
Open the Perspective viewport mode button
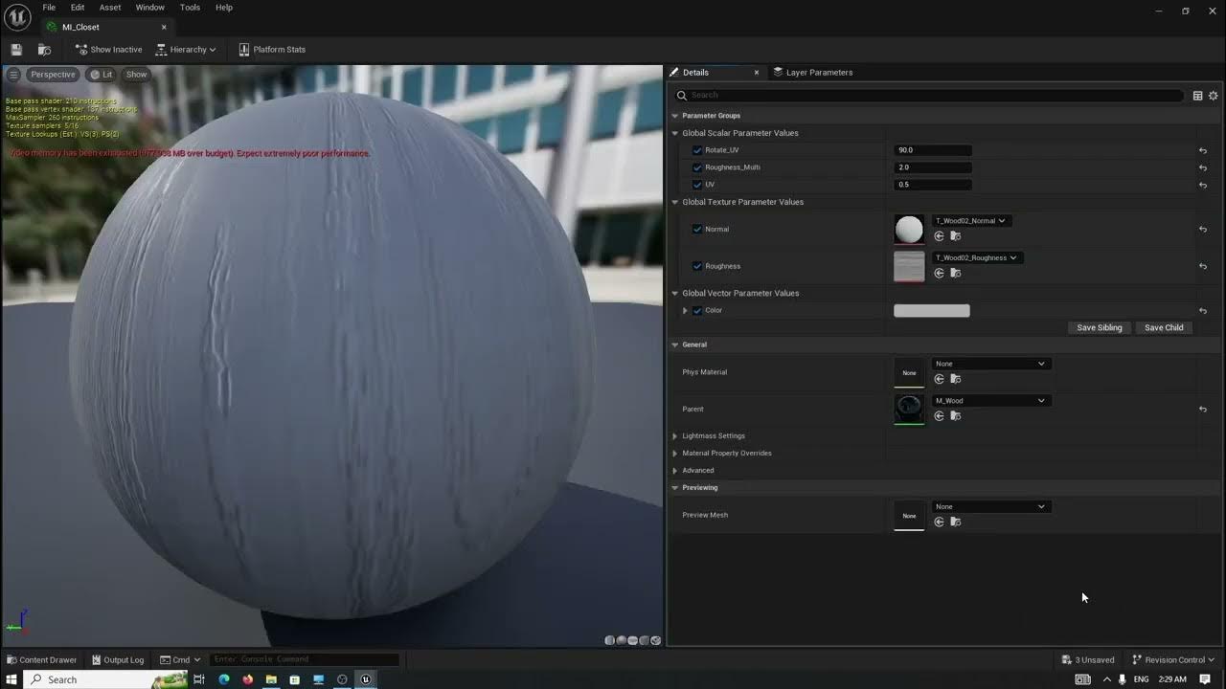(x=53, y=75)
